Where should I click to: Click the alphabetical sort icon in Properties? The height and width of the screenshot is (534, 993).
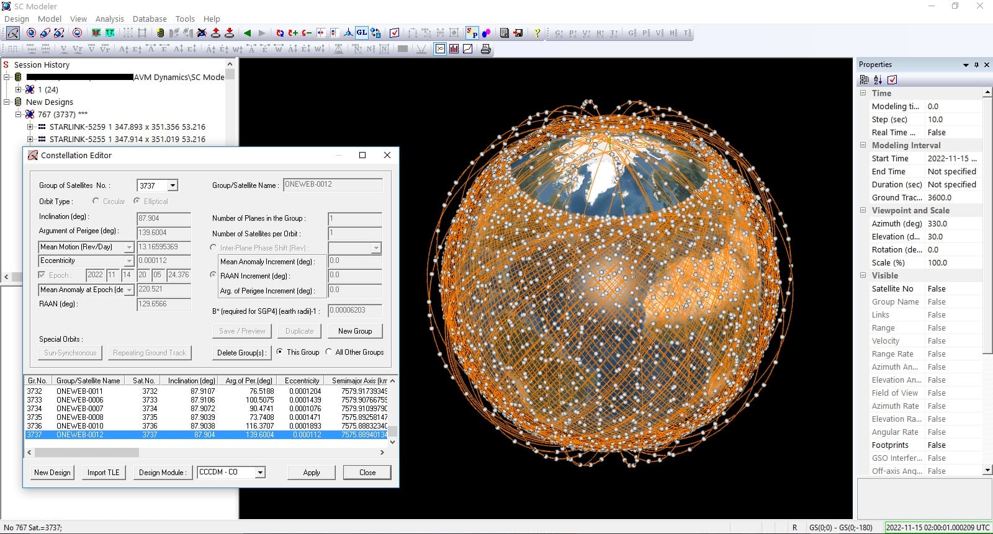878,79
